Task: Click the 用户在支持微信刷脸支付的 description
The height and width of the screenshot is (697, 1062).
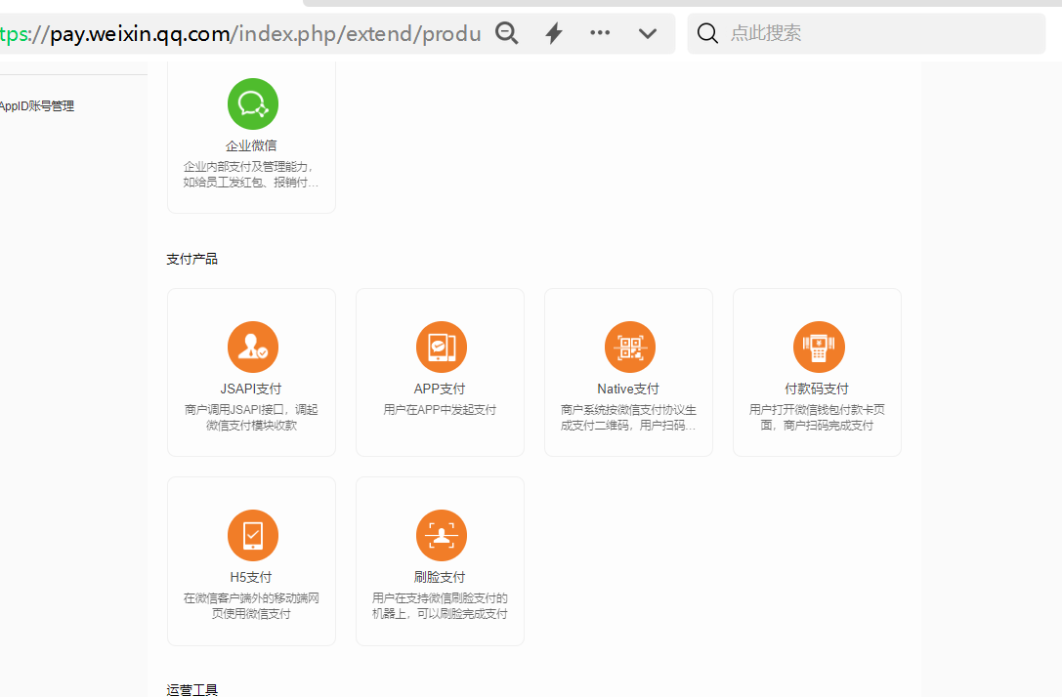Action: pyautogui.click(x=440, y=605)
